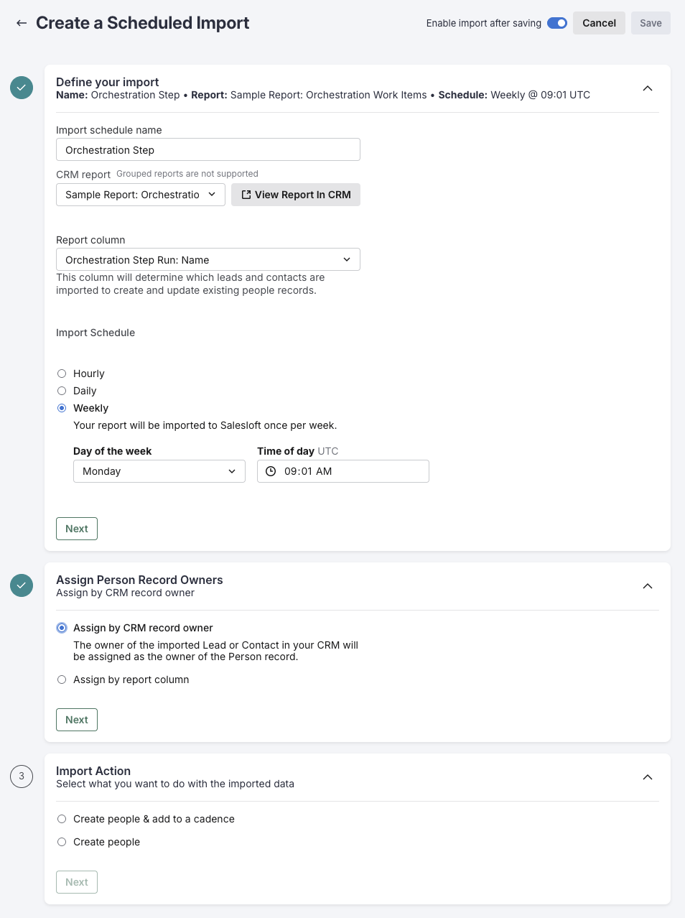685x918 pixels.
Task: Click the checkmark circle beside Define your import
Action: pos(21,87)
